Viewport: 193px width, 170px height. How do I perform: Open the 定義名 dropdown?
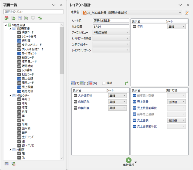click(180, 13)
